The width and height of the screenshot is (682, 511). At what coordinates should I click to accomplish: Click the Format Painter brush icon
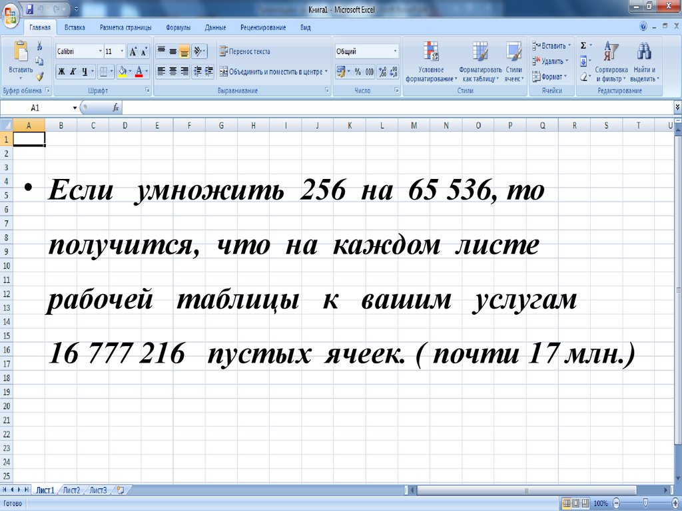pyautogui.click(x=39, y=77)
